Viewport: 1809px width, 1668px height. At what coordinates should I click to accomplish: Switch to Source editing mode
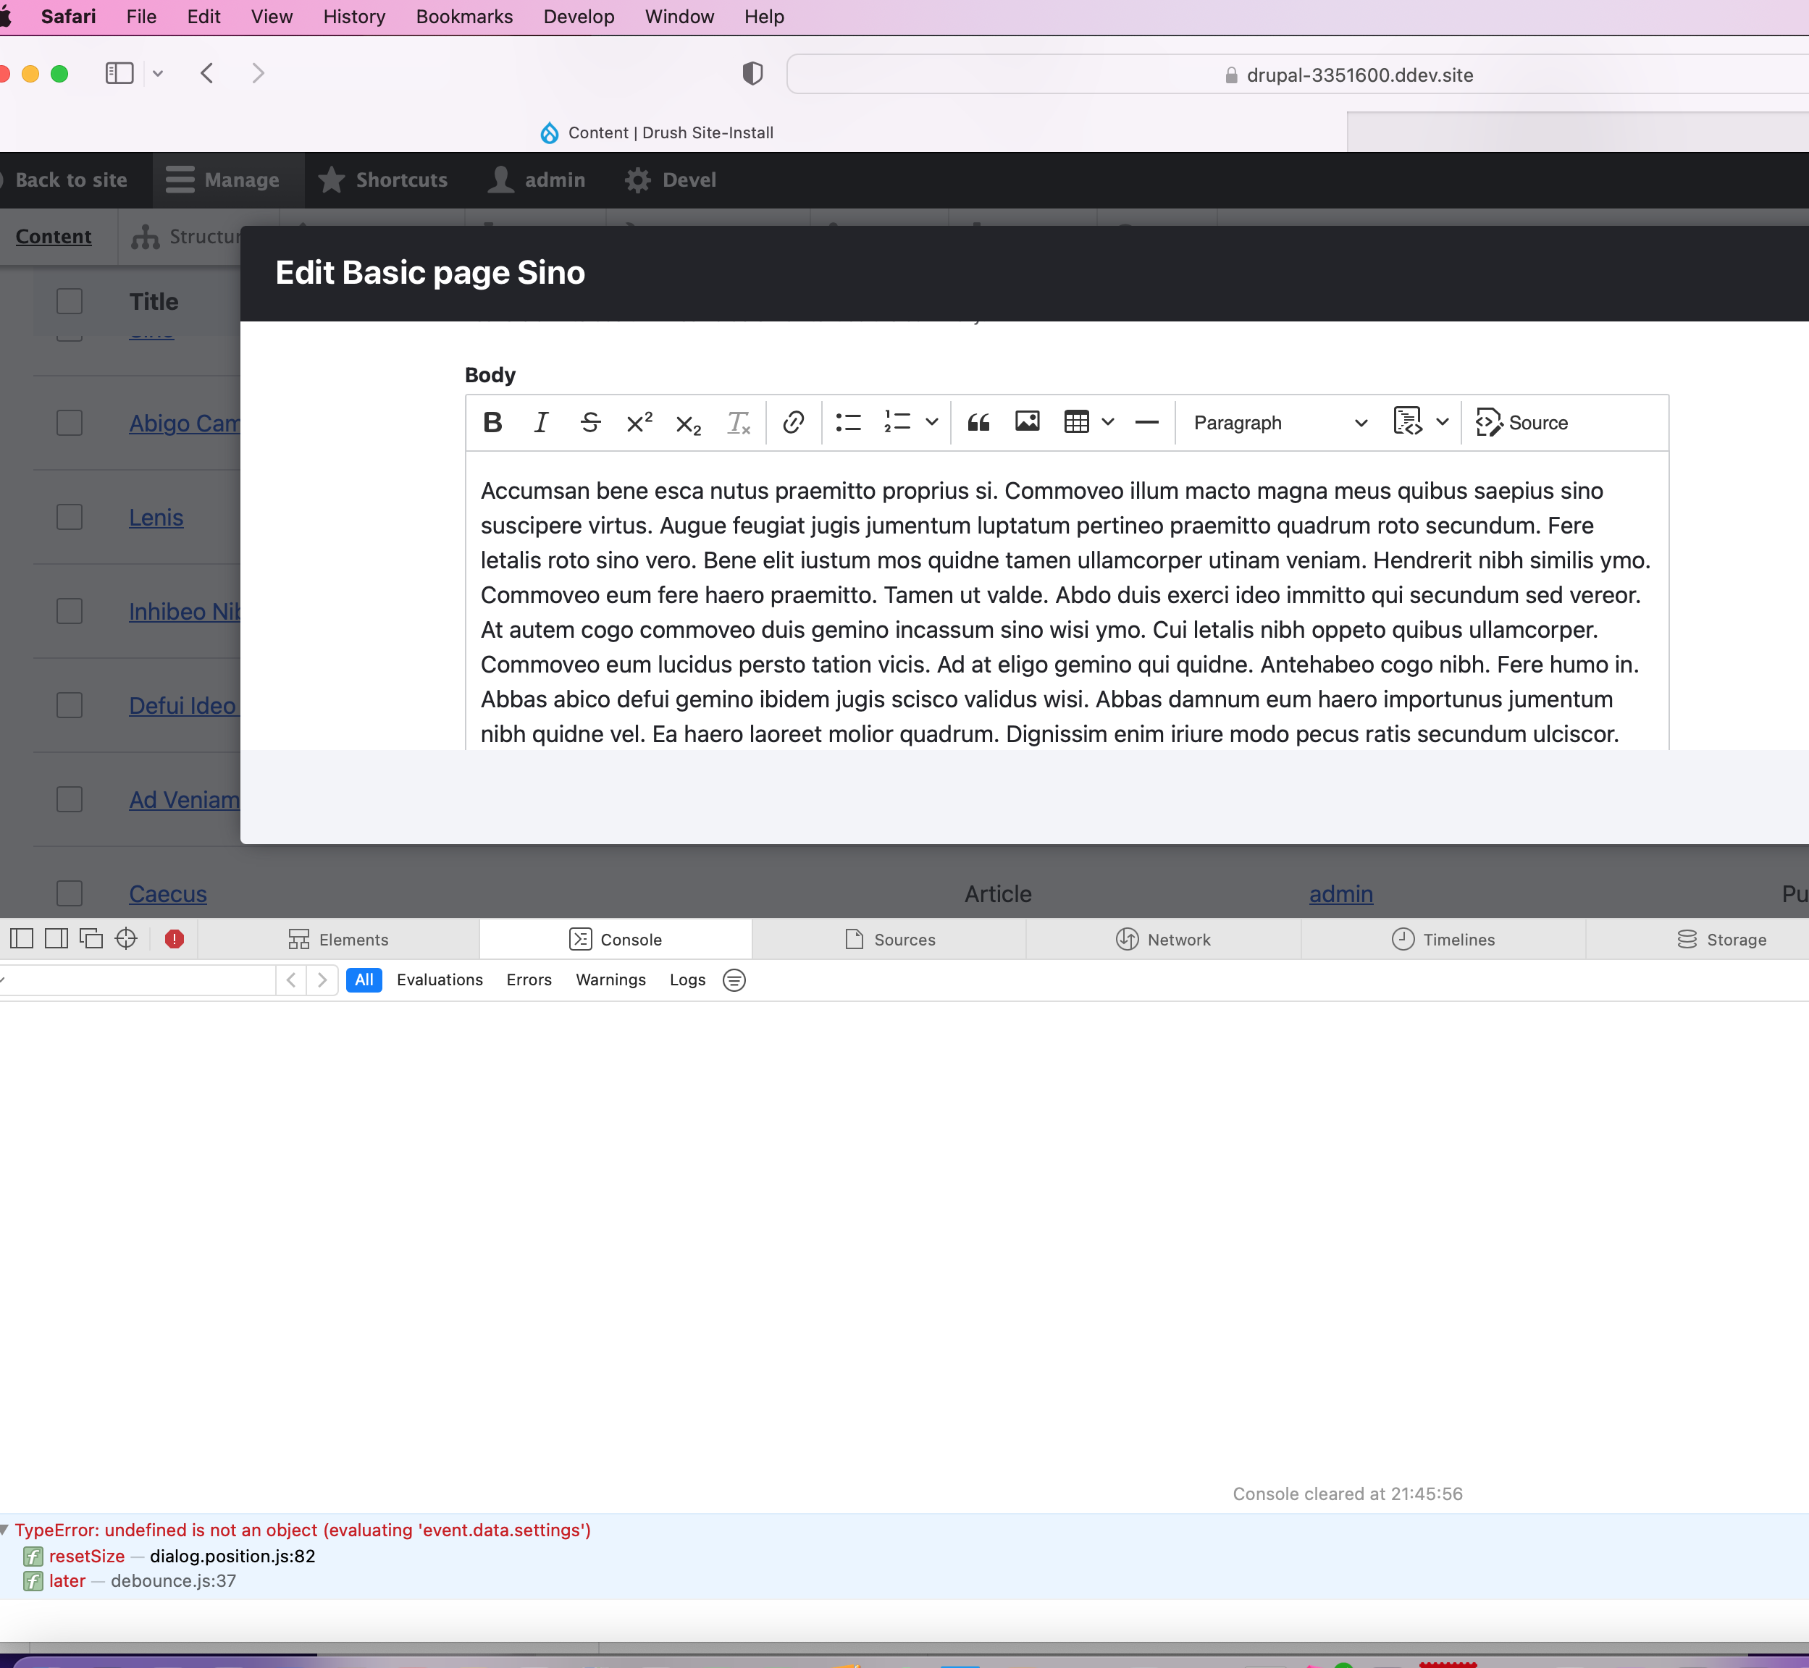pyautogui.click(x=1522, y=422)
